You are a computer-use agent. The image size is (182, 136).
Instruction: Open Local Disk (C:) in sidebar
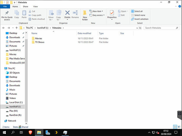pyautogui.click(x=16, y=102)
